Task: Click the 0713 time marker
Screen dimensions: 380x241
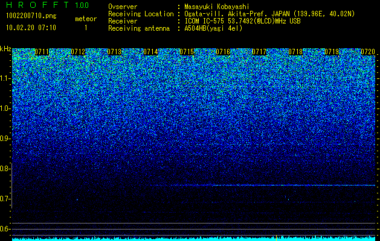Action: pos(114,52)
